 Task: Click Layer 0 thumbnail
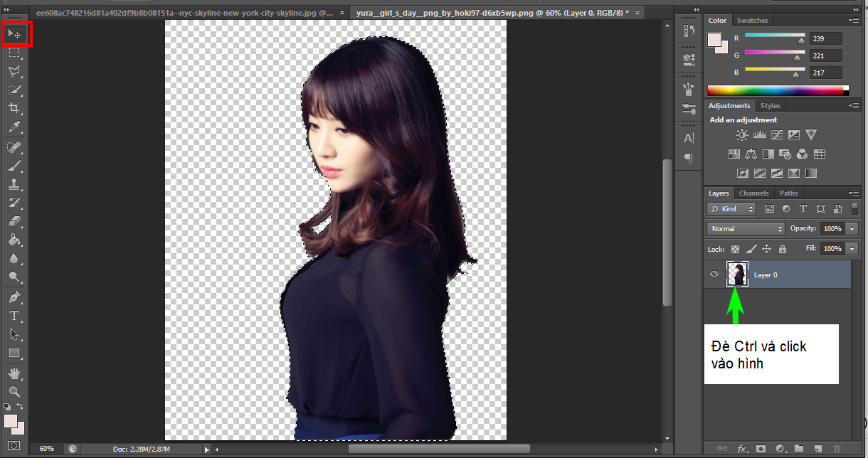737,275
